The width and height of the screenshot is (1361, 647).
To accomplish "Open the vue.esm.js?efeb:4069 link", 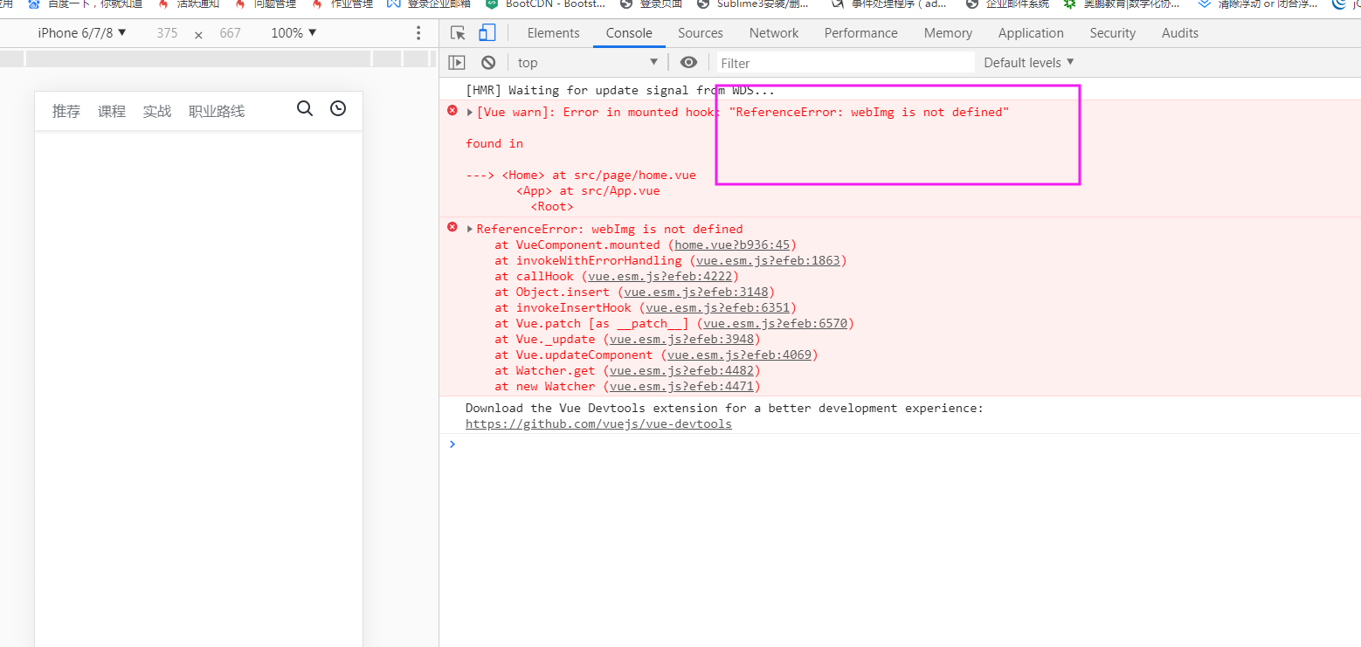I will click(x=740, y=354).
